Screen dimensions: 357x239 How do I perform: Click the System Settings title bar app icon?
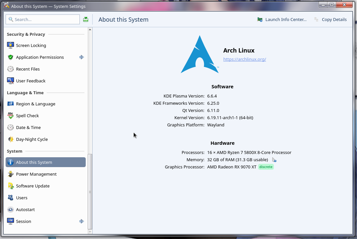click(x=6, y=5)
